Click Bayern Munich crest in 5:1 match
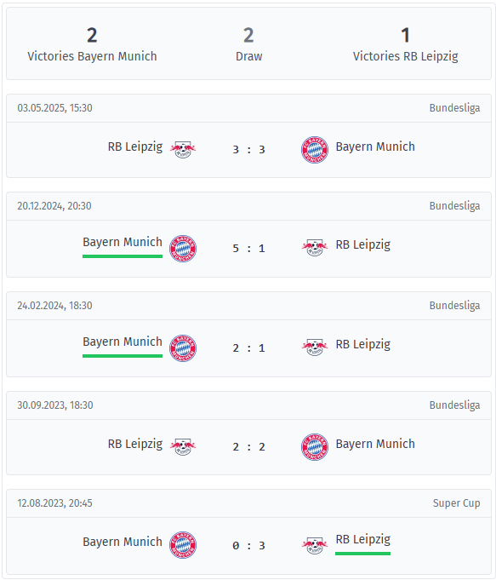The height and width of the screenshot is (580, 496). 183,248
